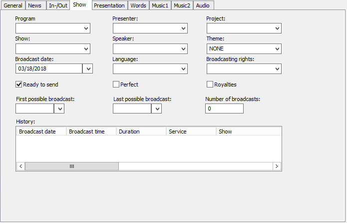The width and height of the screenshot is (347, 223).
Task: Open the Presenter dropdown list
Action: tap(183, 28)
